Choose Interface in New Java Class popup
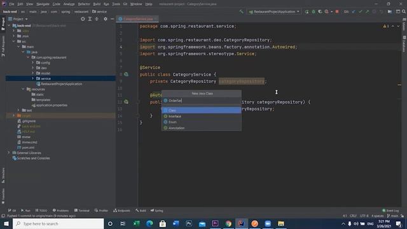Viewport: 407px width, 229px height. tap(202, 116)
